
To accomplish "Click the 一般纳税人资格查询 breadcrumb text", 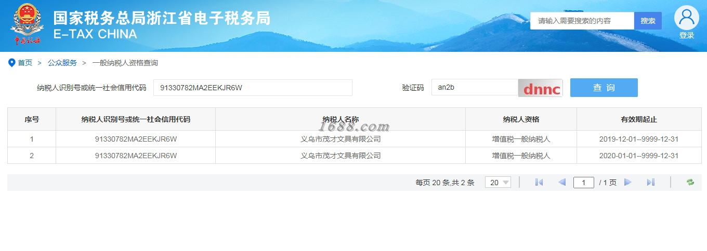I will [125, 63].
